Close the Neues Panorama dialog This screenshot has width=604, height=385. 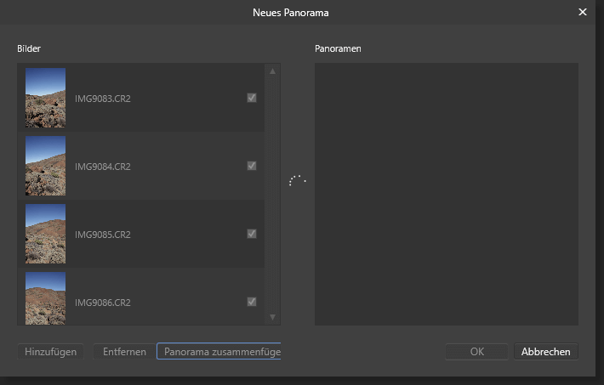583,12
